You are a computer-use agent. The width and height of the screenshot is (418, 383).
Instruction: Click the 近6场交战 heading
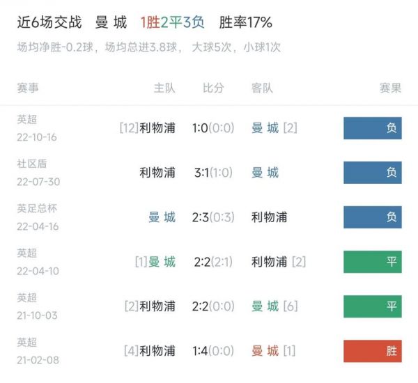pyautogui.click(x=49, y=22)
